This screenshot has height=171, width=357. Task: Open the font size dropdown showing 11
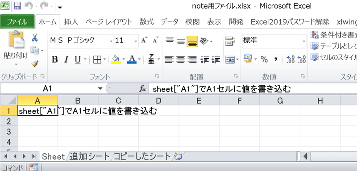click(136, 41)
